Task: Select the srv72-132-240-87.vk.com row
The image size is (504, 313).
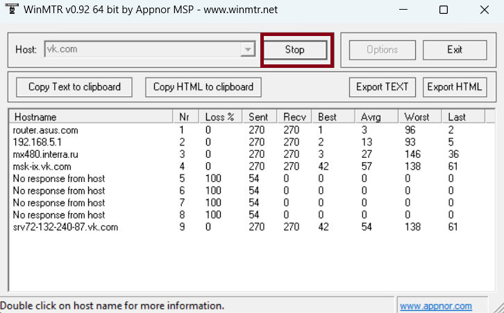Action: point(65,226)
